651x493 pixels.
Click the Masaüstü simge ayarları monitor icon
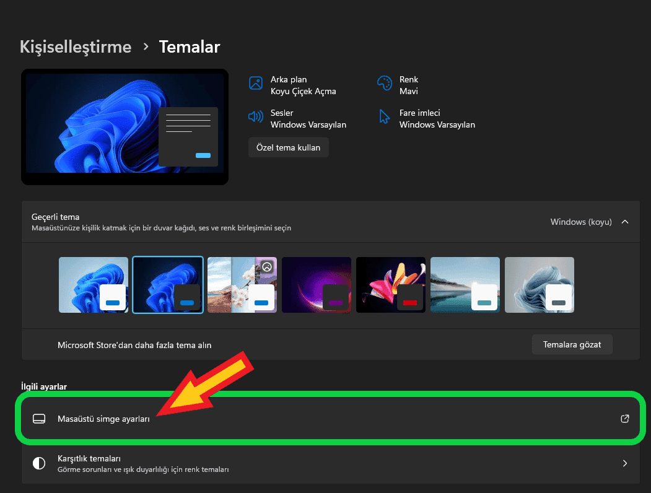pos(39,419)
